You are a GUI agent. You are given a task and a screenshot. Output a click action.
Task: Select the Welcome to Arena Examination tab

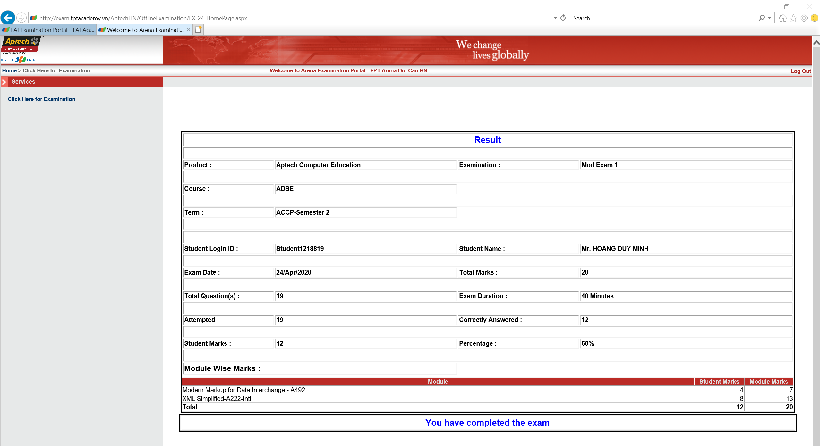(141, 30)
